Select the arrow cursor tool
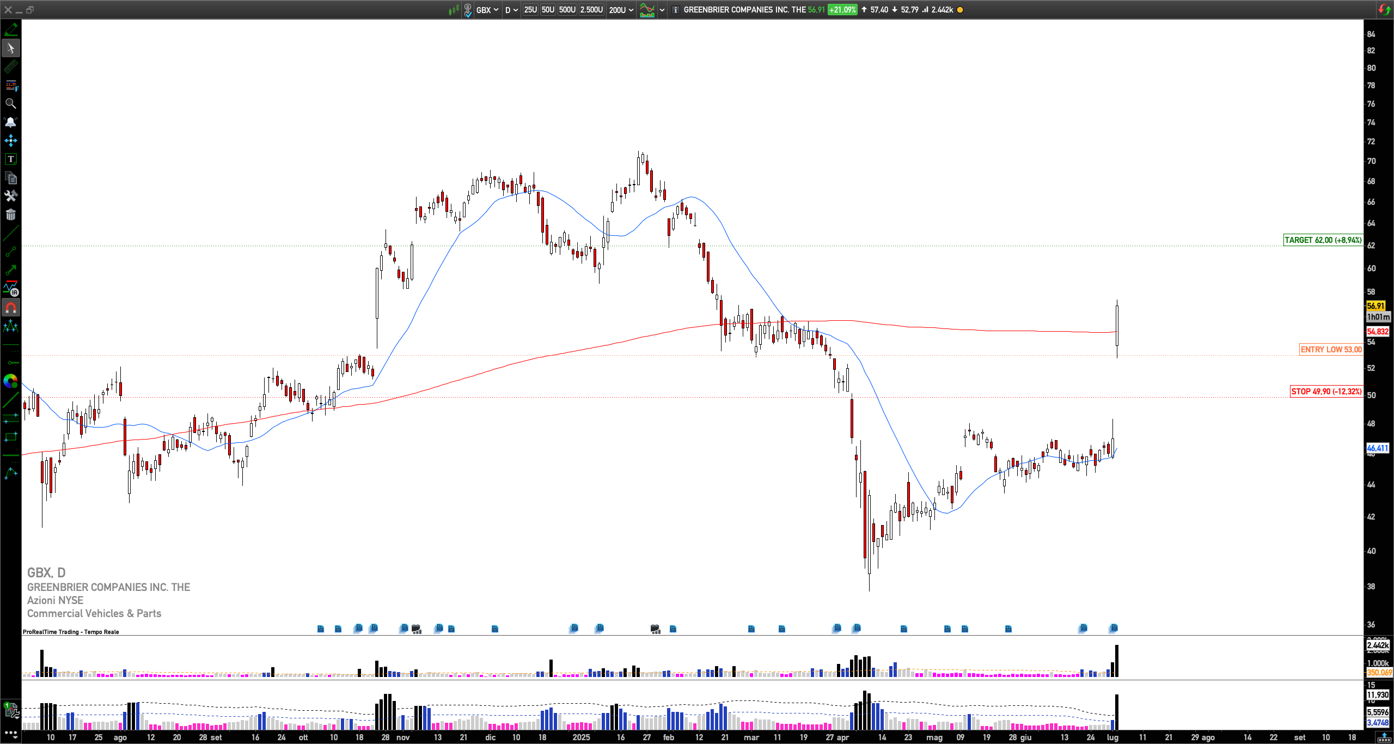1394x744 pixels. coord(10,48)
